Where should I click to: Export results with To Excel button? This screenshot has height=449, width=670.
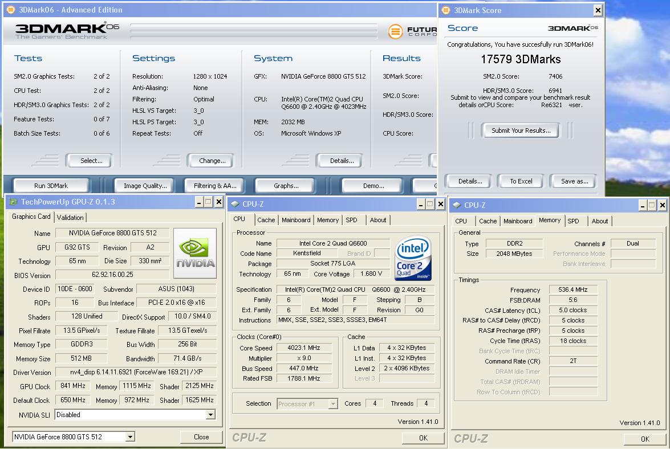coord(521,181)
